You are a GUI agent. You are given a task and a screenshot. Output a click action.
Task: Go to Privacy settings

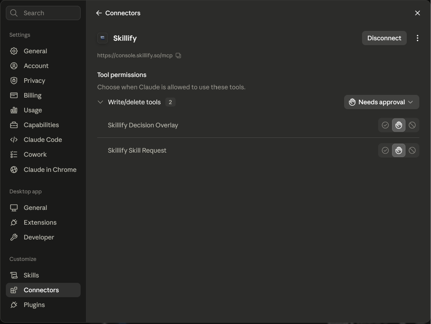click(43, 81)
